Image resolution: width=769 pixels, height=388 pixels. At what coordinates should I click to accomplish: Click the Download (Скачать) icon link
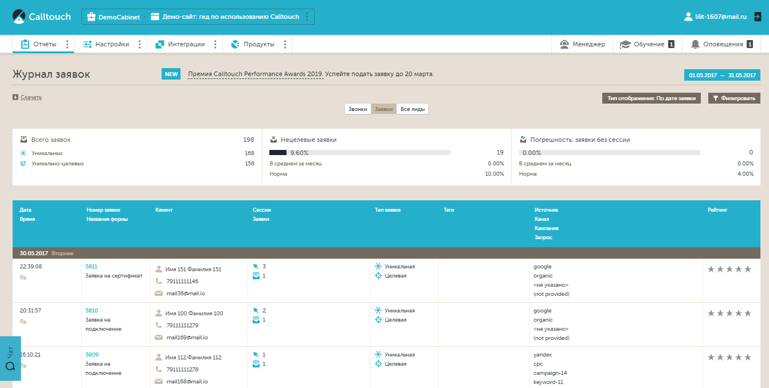(x=15, y=97)
